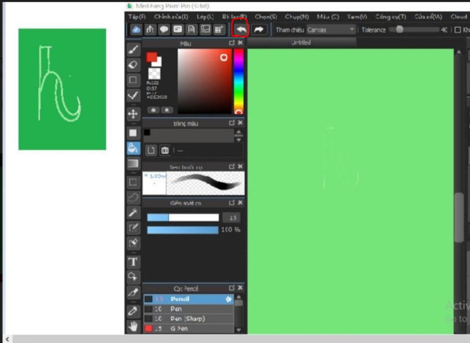Click the brush list up arrow
Image resolution: width=470 pixels, height=343 pixels.
(239, 297)
